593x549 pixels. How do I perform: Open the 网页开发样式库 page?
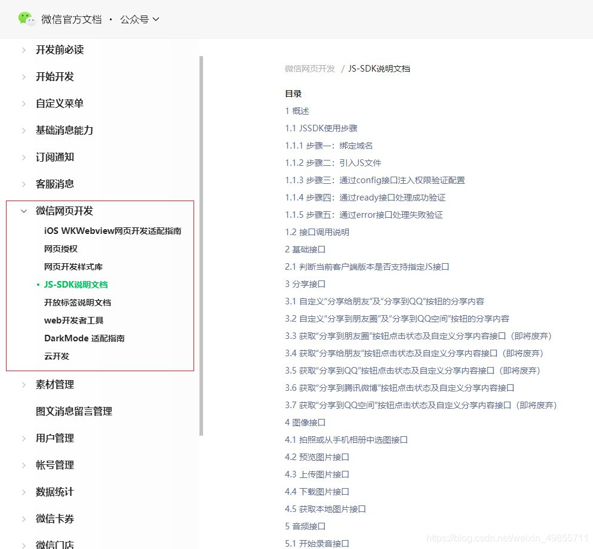73,266
